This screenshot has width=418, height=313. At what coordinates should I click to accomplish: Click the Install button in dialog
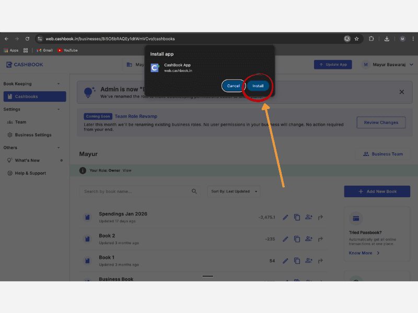pyautogui.click(x=258, y=86)
